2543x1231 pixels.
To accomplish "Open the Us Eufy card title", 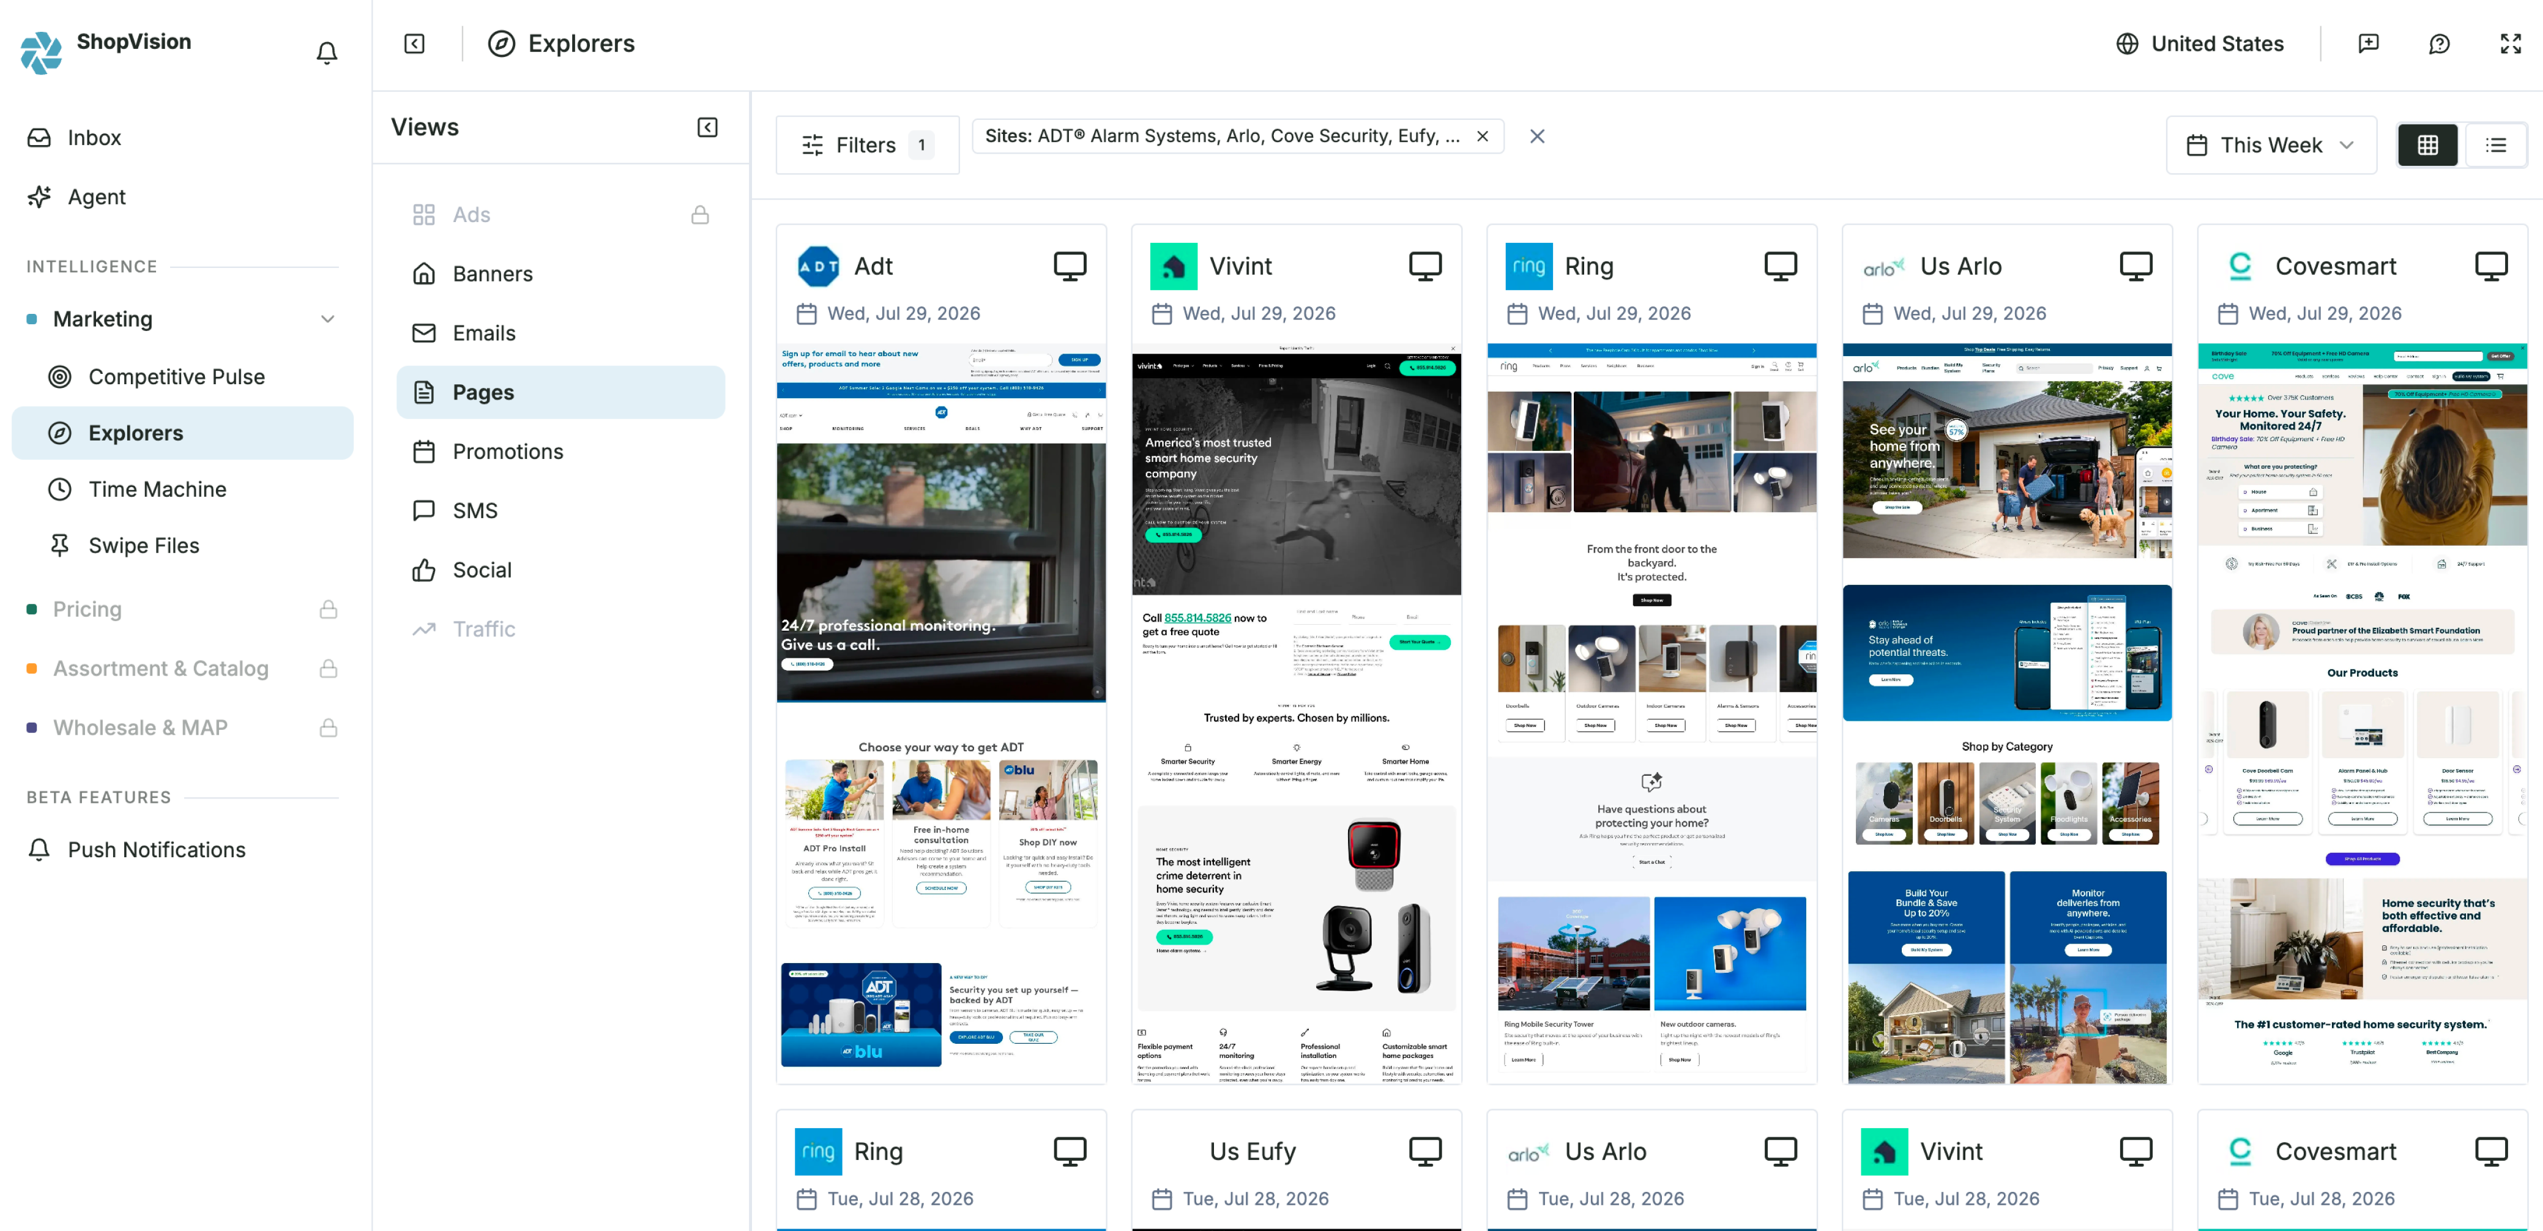I will pyautogui.click(x=1253, y=1152).
